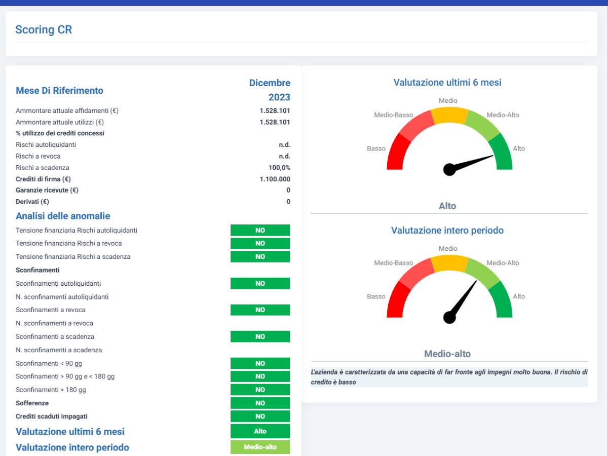Click NO badge for Sconfinamenti > 180 gg

tap(260, 390)
